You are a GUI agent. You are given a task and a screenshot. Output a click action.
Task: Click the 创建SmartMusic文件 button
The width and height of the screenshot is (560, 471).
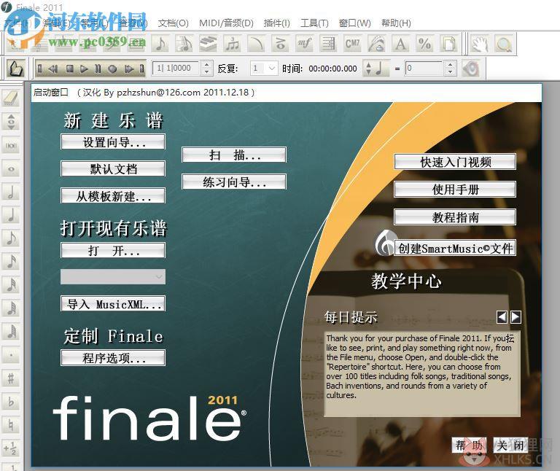(x=455, y=248)
